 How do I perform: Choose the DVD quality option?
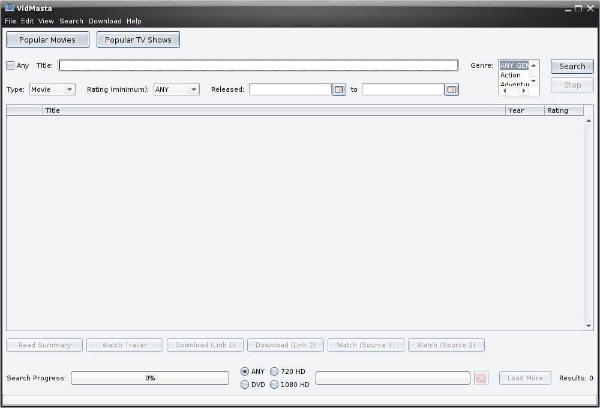coord(245,385)
